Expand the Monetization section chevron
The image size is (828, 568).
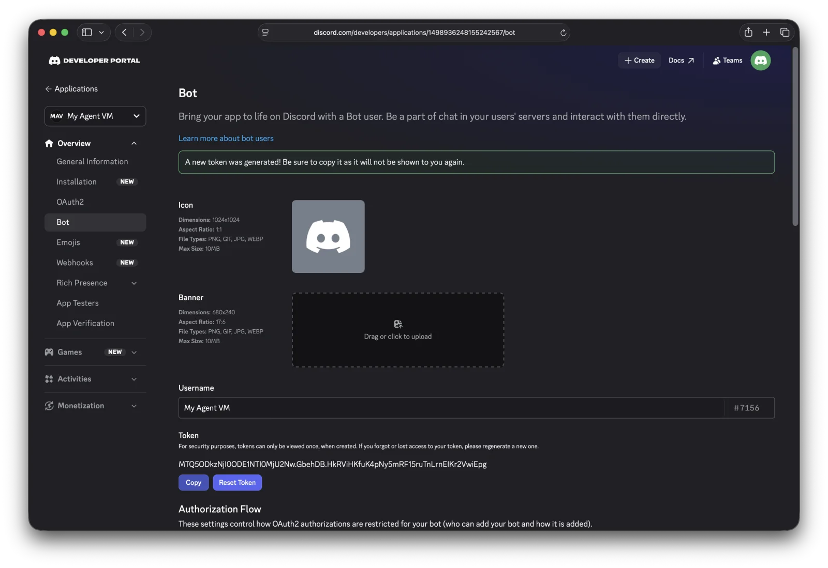pos(134,406)
